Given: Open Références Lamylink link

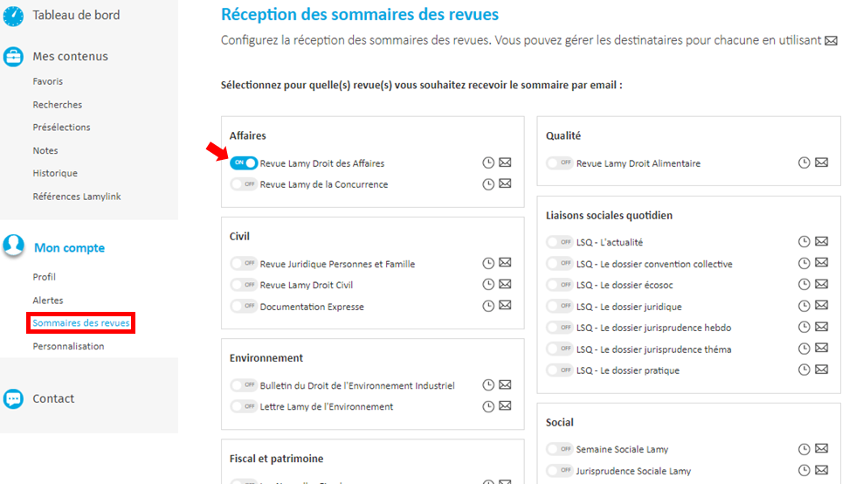Looking at the screenshot, I should tap(77, 197).
